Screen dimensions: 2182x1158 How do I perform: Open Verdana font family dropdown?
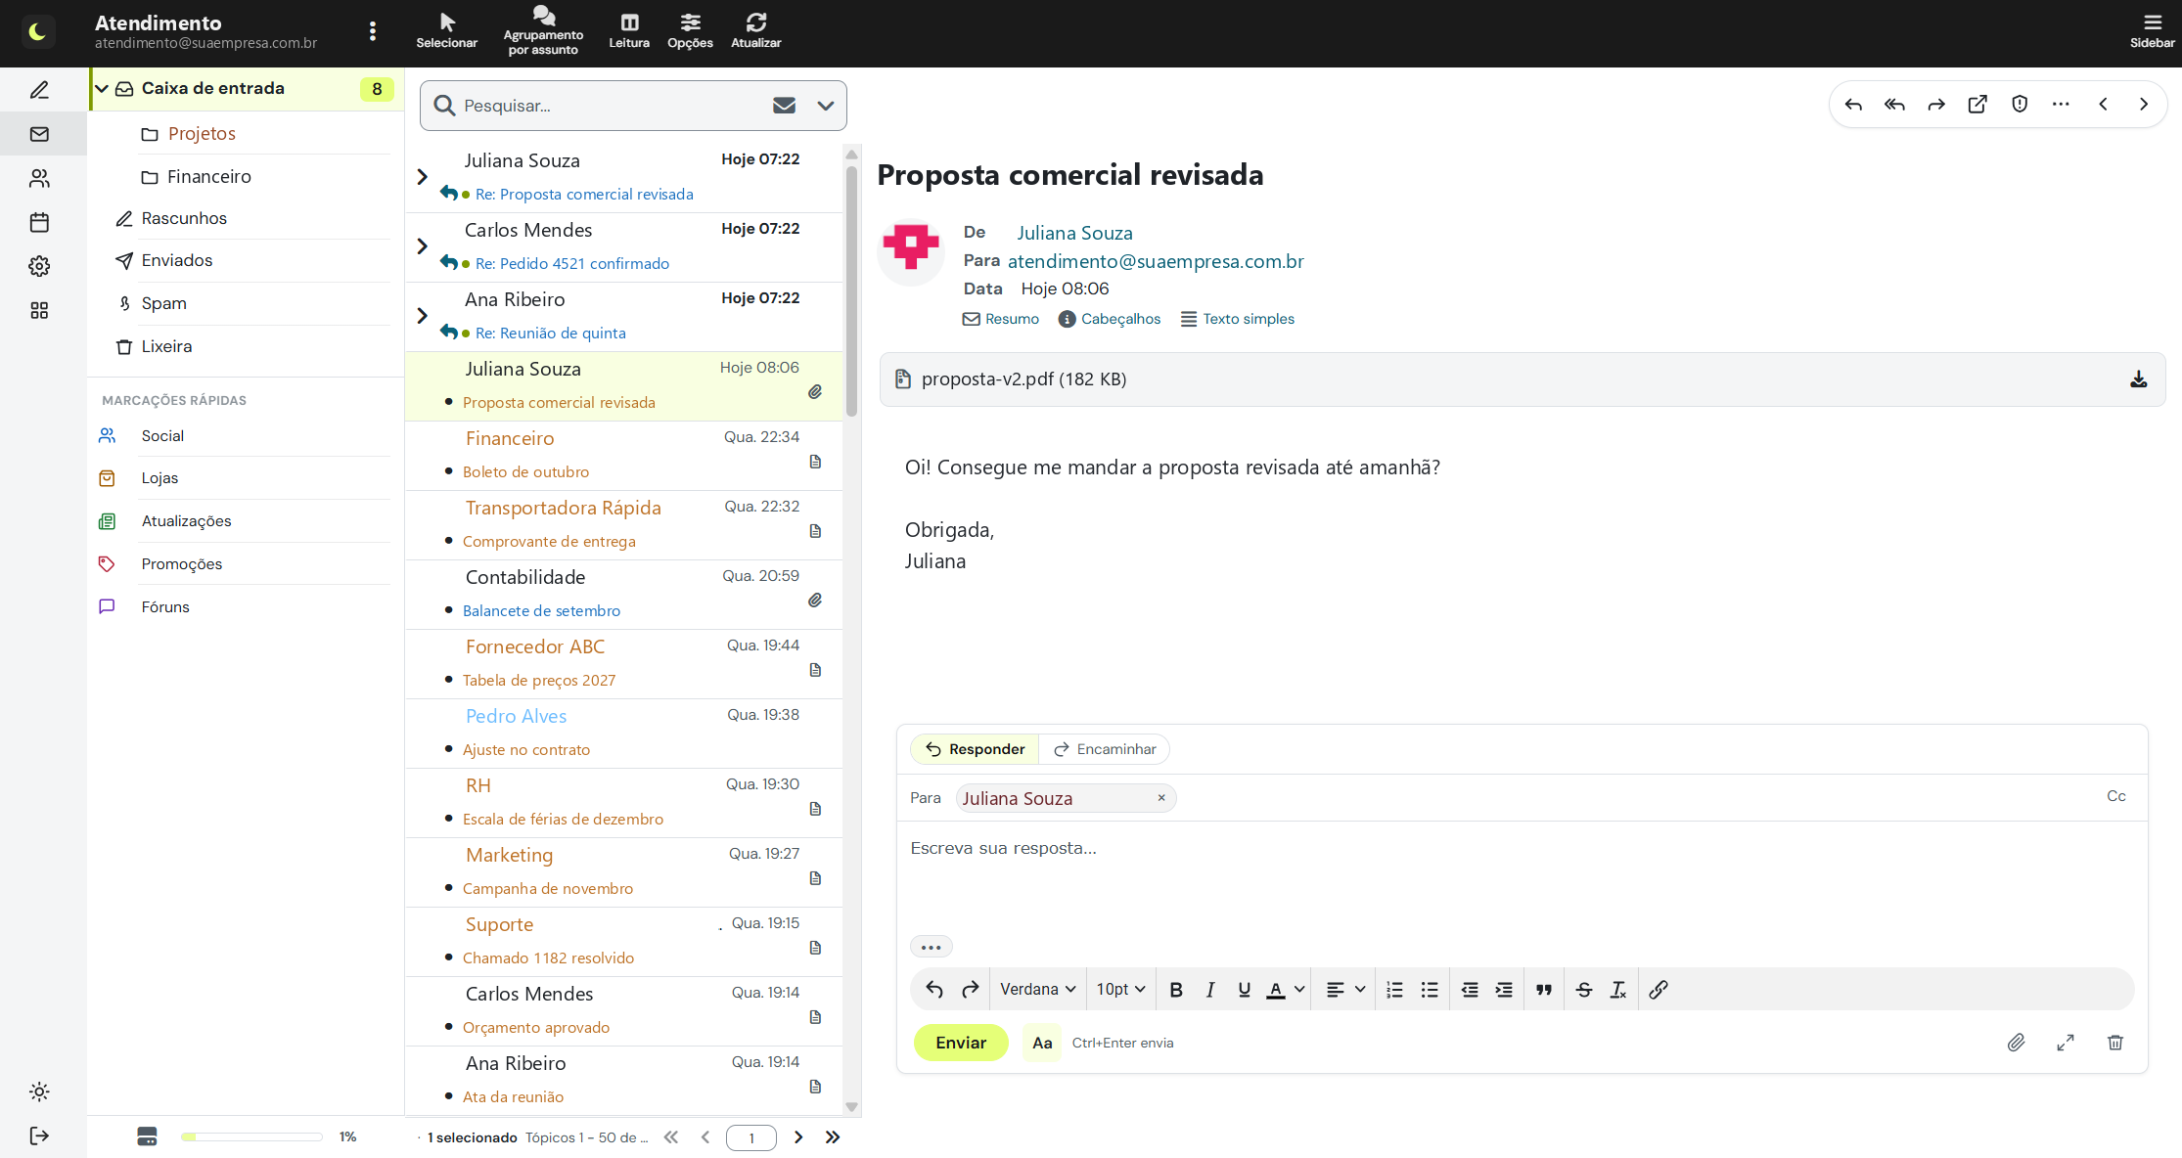(1038, 990)
